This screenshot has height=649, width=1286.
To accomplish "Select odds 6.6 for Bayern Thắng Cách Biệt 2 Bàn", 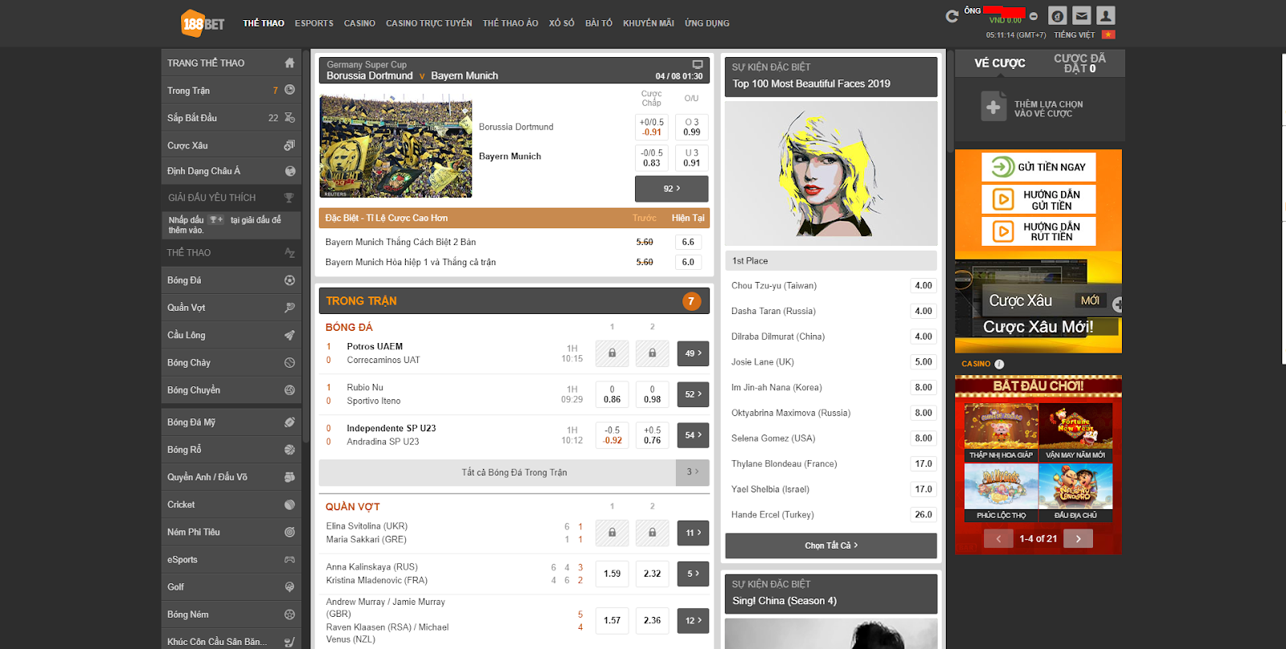I will [688, 242].
